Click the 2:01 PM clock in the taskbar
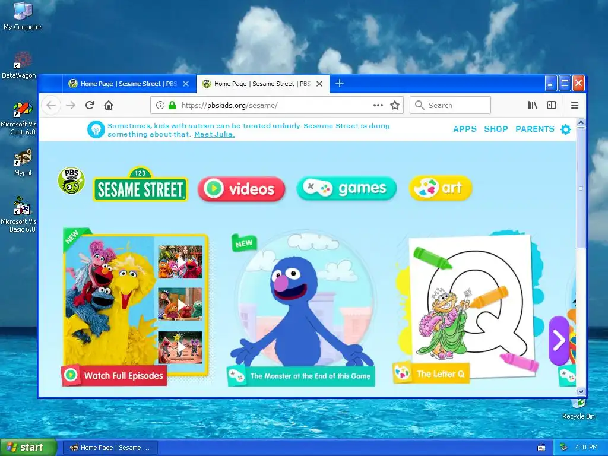Screen dimensions: 608x456 (585, 448)
